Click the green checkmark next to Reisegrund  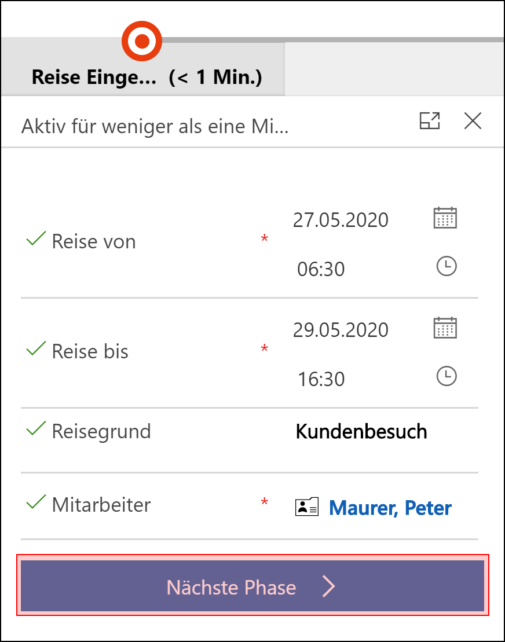(36, 428)
